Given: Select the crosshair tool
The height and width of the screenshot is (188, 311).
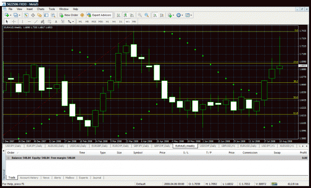Looking at the screenshot, I should pos(13,21).
